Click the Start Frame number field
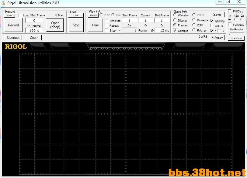 (130, 21)
